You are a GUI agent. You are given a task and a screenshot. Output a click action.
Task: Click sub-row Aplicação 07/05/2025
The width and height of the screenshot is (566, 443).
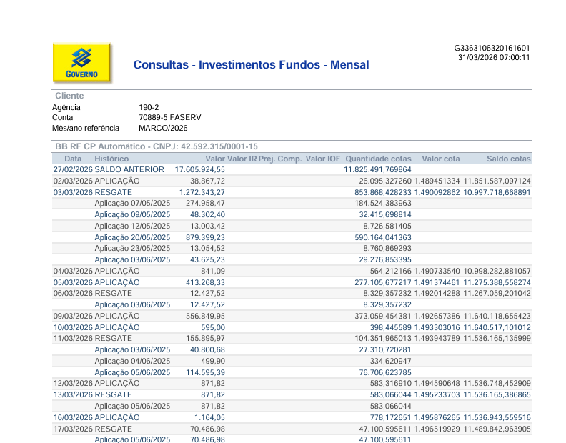pos(292,203)
